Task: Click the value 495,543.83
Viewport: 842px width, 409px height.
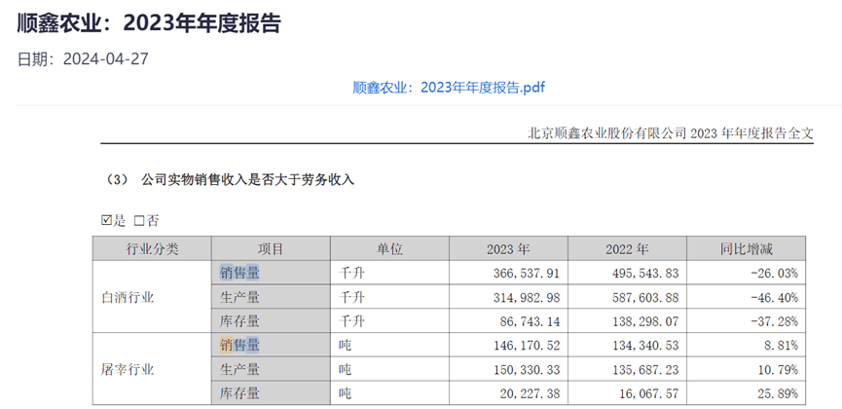Action: [645, 274]
